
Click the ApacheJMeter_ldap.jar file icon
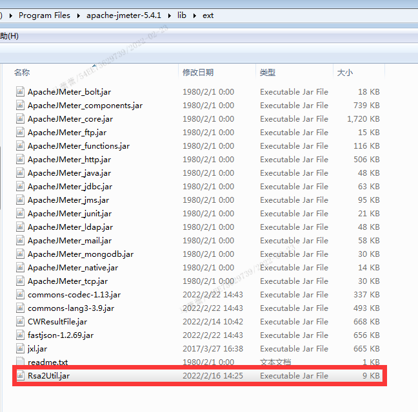pos(20,227)
